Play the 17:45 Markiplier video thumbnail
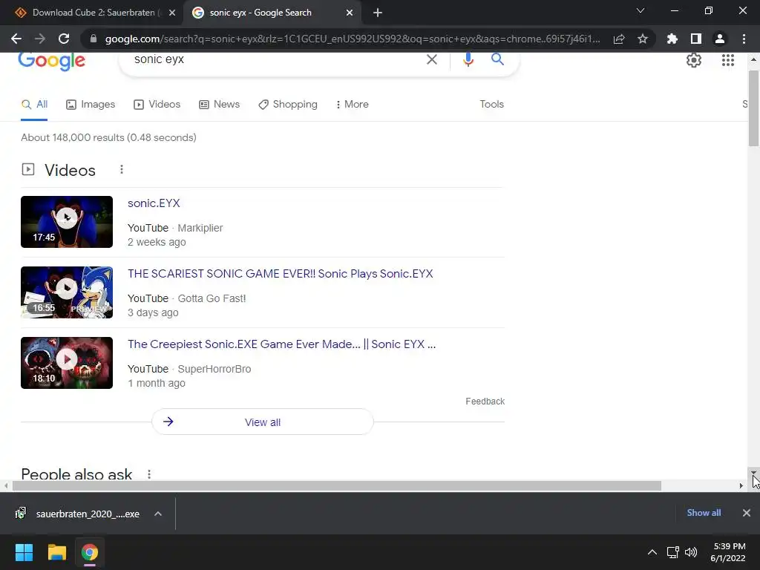The height and width of the screenshot is (570, 760). click(x=67, y=222)
